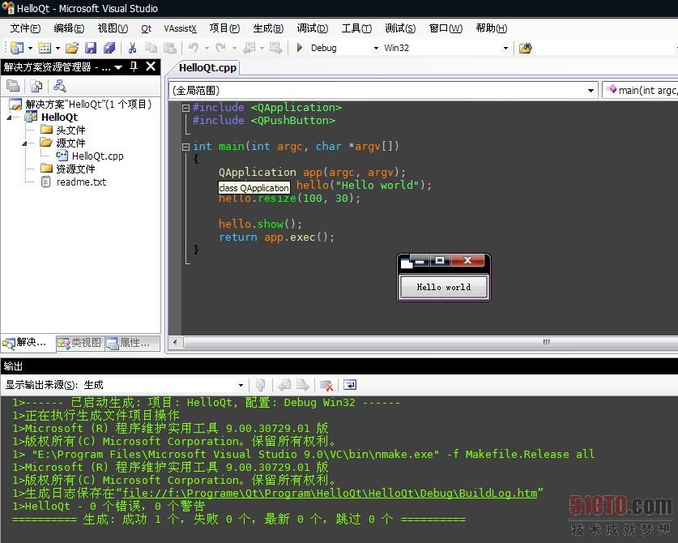Open the 工具(T) tools menu
678x543 pixels.
356,28
